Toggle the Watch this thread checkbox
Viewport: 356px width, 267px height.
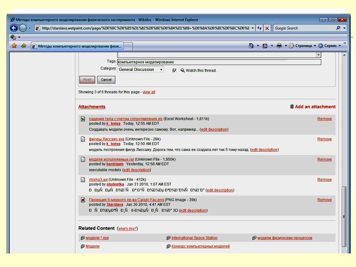(x=175, y=70)
